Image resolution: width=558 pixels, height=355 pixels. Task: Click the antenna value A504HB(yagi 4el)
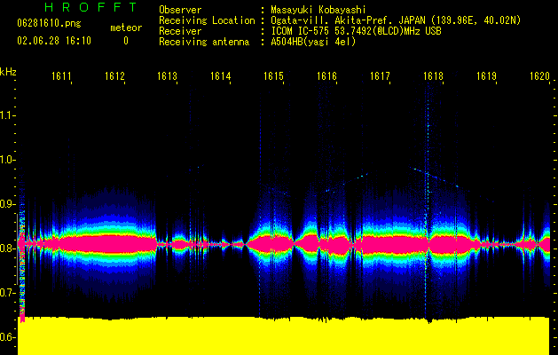(x=313, y=42)
